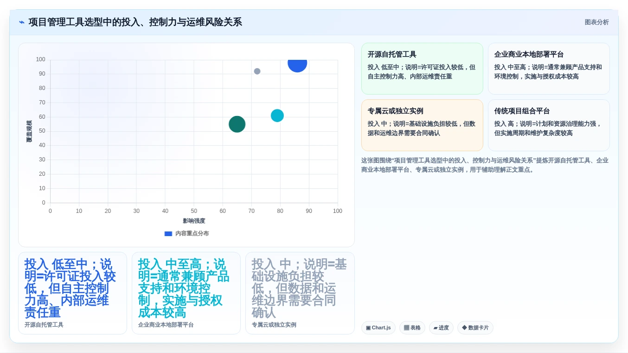The image size is (628, 353).
Task: Click the Chart.js tag chip
Action: click(x=378, y=328)
